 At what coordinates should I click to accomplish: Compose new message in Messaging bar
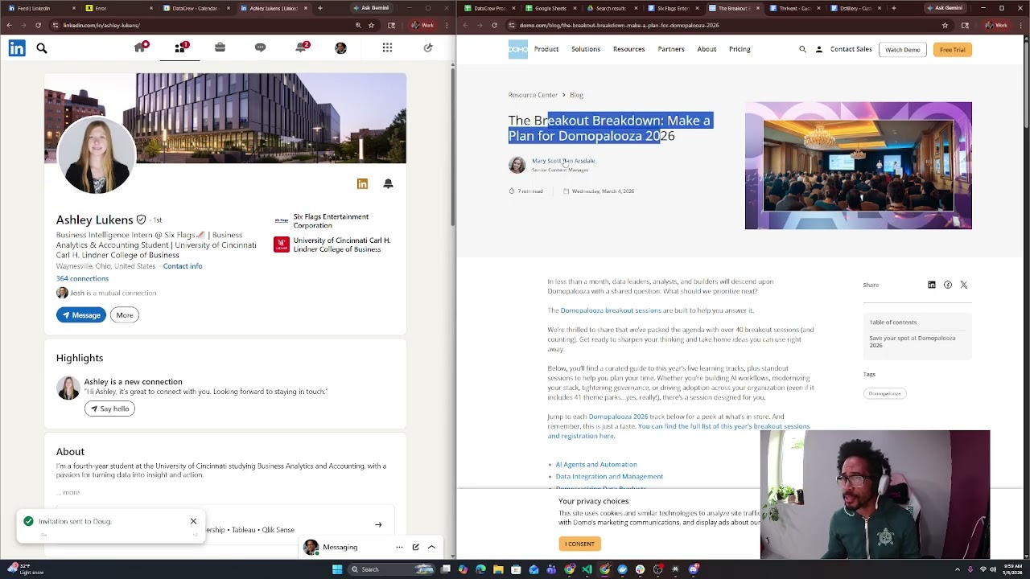[415, 547]
